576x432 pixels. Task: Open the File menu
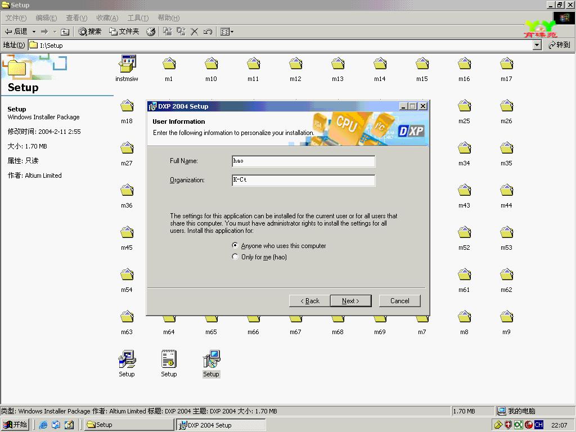pos(16,18)
